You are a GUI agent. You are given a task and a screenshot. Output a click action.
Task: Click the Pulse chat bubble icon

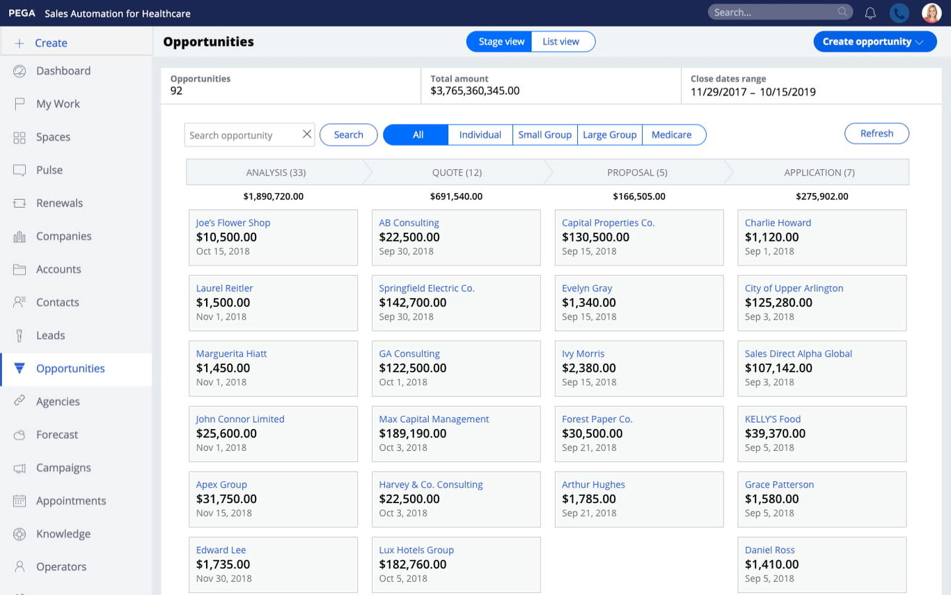(19, 170)
